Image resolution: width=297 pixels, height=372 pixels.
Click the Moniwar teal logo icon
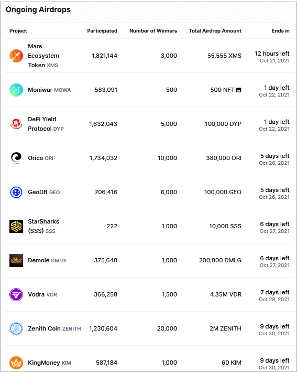(16, 90)
